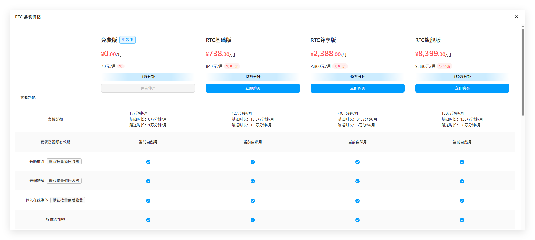
Task: Click the 默认按量值后收费 tag next to 输入在线媒体
Action: pos(68,200)
